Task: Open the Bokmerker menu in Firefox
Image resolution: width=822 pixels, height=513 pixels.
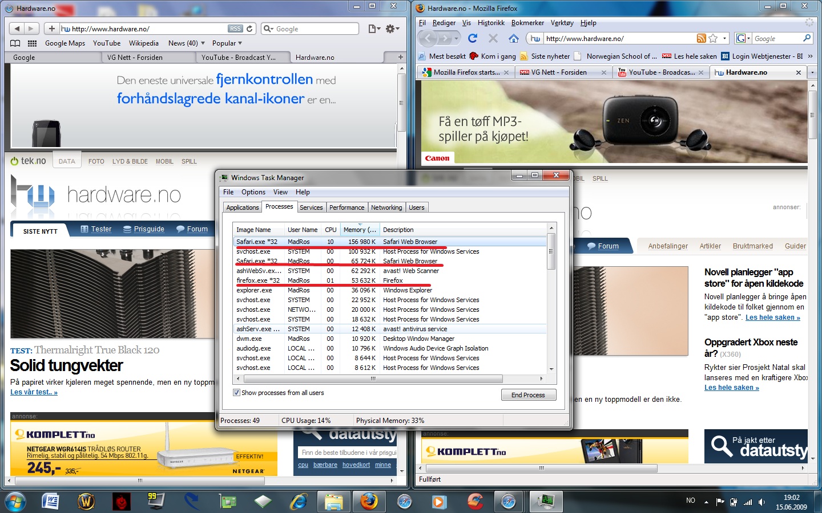Action: 527,23
